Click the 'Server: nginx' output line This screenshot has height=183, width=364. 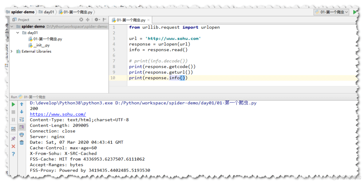[47, 137]
